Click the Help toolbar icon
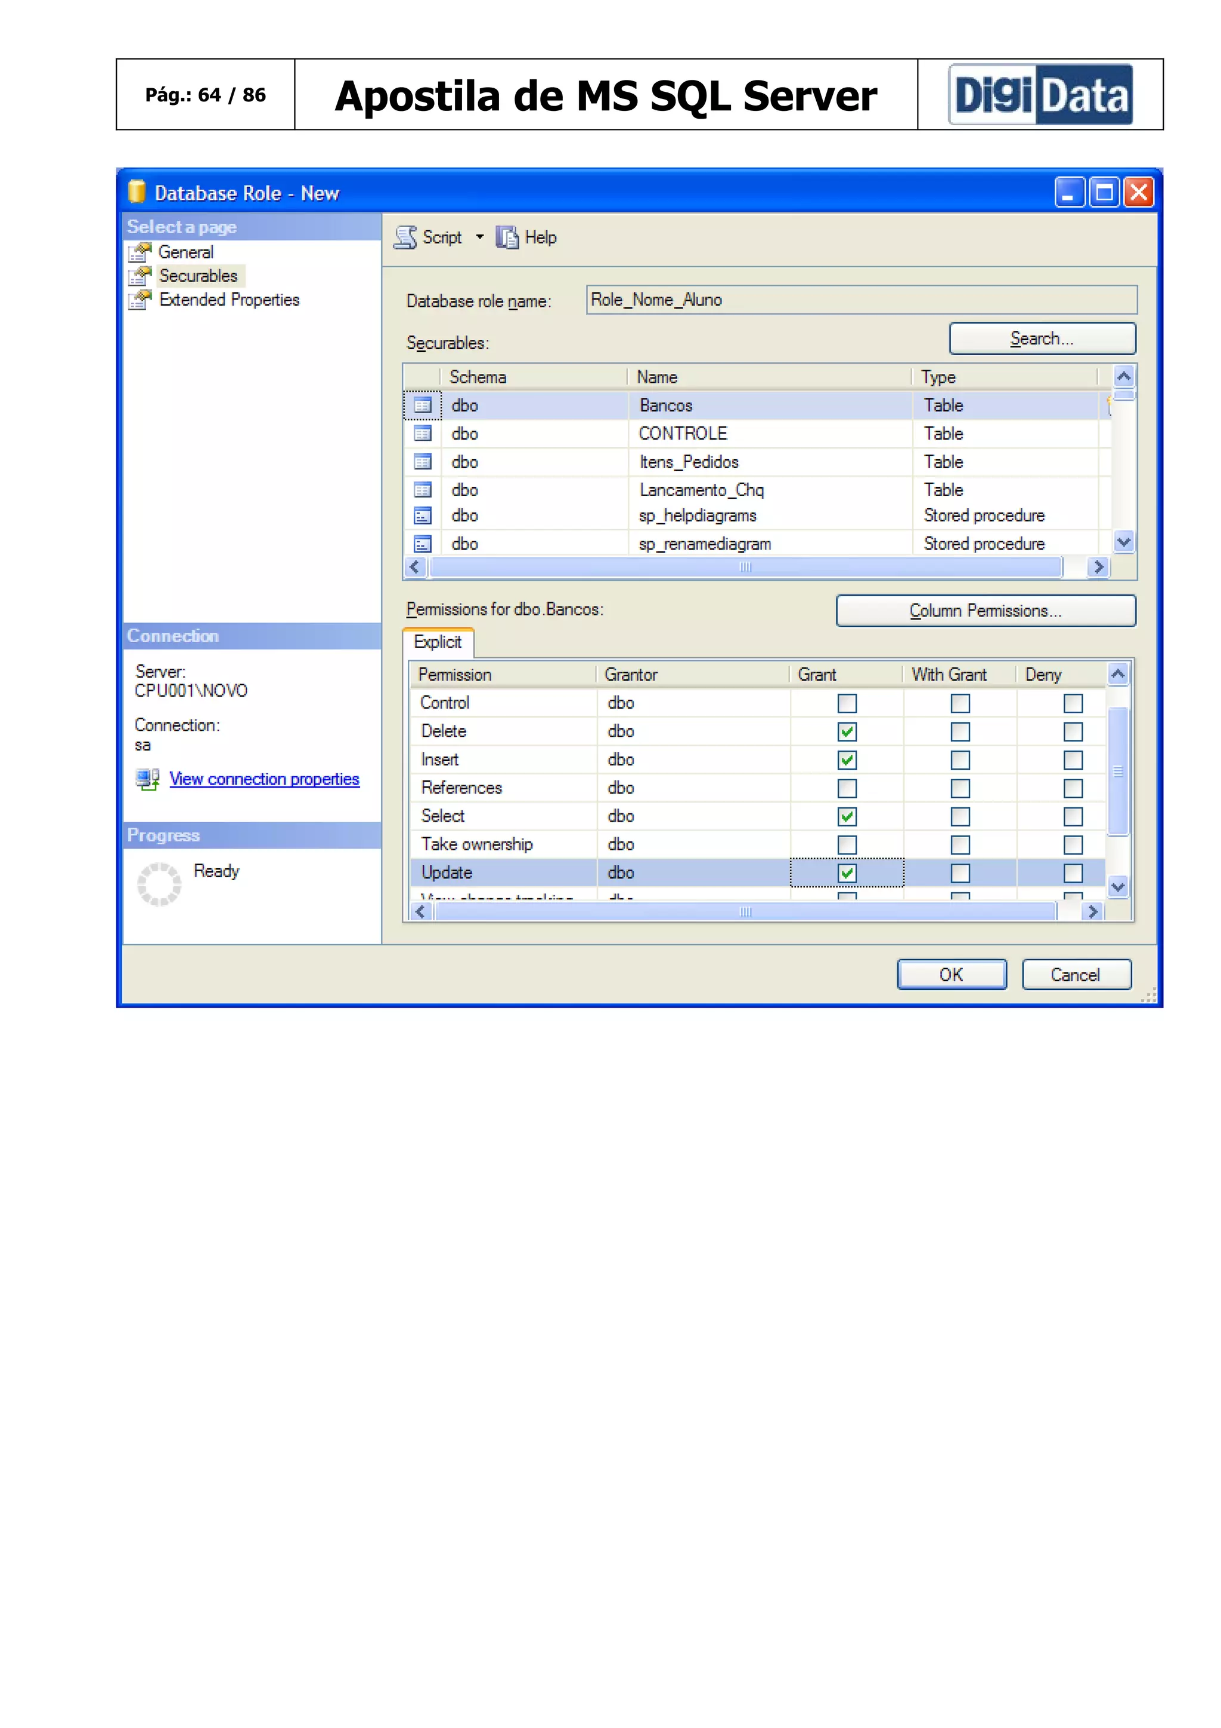 pos(507,238)
